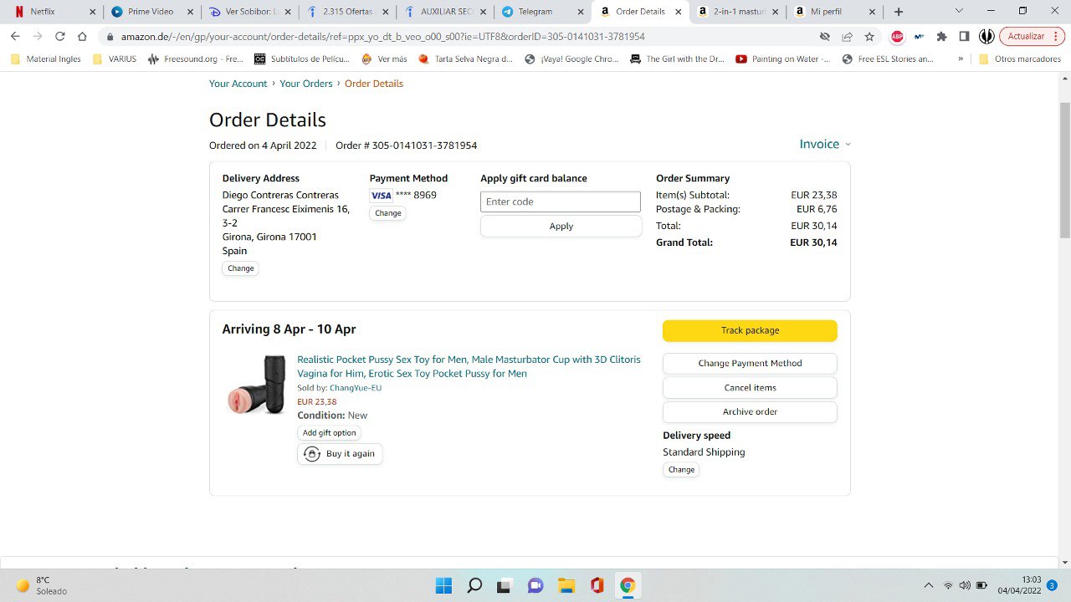Click the gift card code input field
This screenshot has width=1071, height=602.
pyautogui.click(x=561, y=202)
